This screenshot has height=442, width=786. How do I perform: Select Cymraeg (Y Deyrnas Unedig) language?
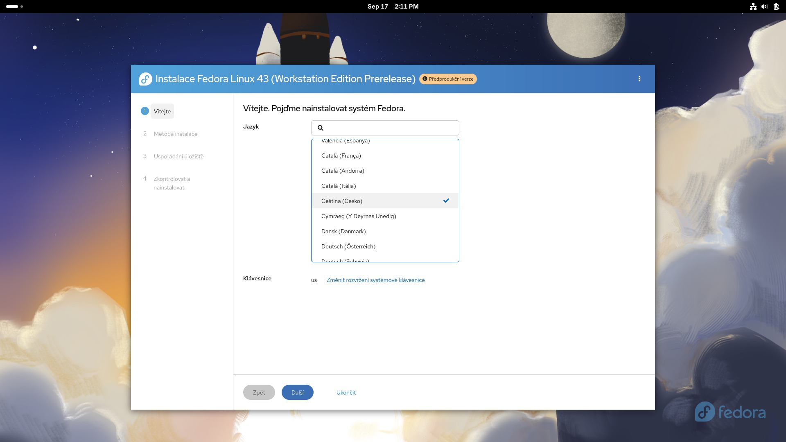[x=385, y=216]
